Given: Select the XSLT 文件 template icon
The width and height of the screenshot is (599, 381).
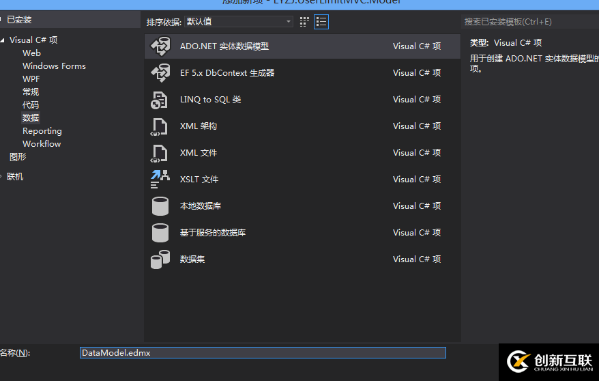Looking at the screenshot, I should pyautogui.click(x=160, y=179).
